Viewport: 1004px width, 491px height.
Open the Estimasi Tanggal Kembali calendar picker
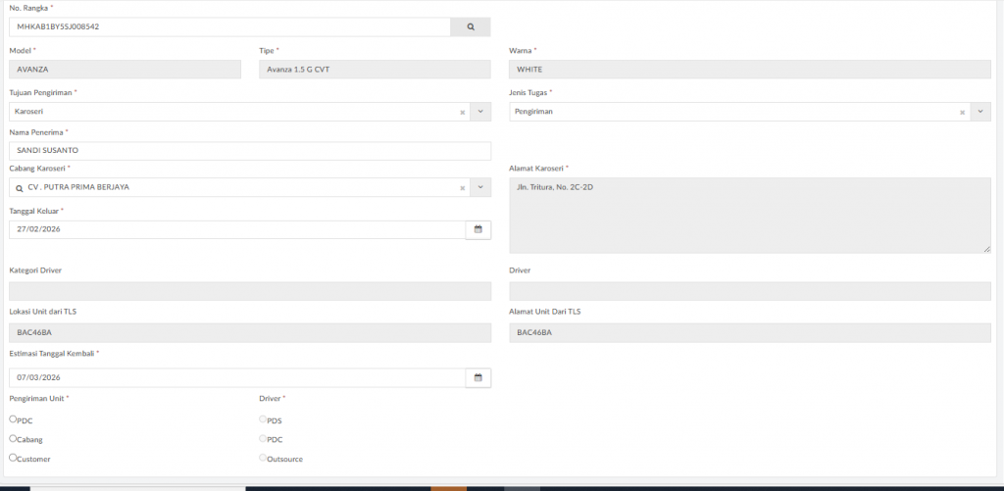coord(478,377)
